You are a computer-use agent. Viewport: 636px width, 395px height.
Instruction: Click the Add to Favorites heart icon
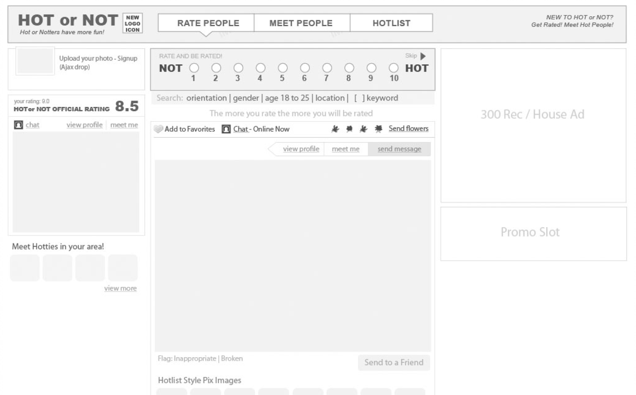click(159, 129)
